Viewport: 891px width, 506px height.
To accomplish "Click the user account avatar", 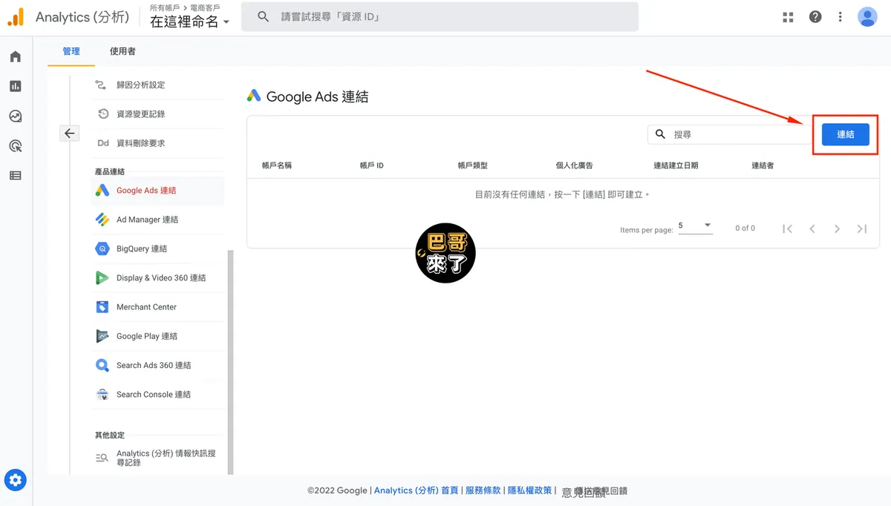I will coord(867,17).
